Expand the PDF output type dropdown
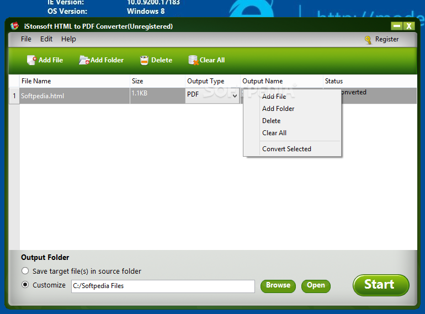Image resolution: width=425 pixels, height=314 pixels. coord(235,95)
